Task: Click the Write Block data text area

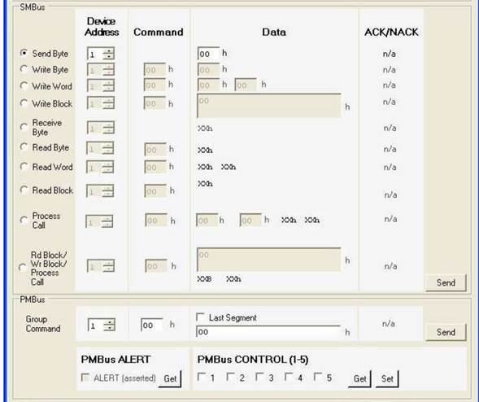Action: pyautogui.click(x=269, y=106)
